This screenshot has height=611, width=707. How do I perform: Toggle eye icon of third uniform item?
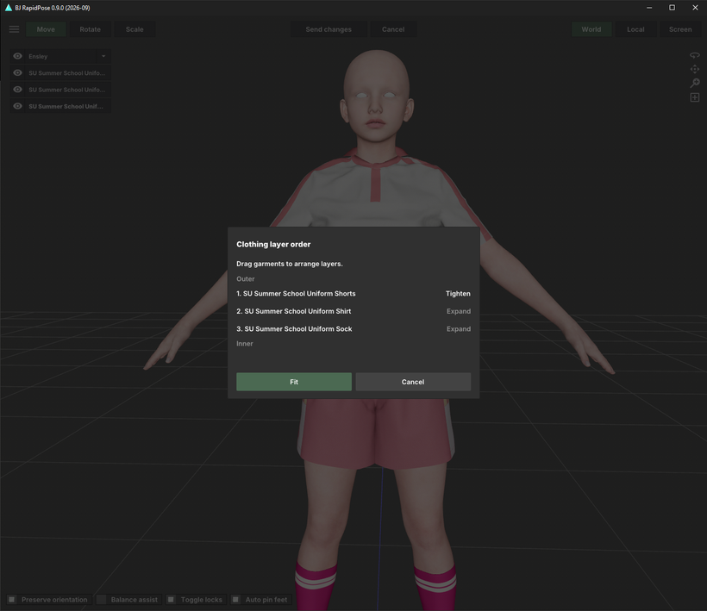[x=17, y=106]
